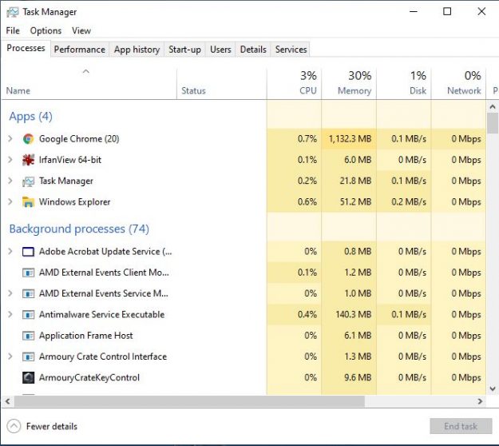Image resolution: width=499 pixels, height=446 pixels.
Task: Click the Windows Explorer folder icon
Action: pyautogui.click(x=28, y=202)
